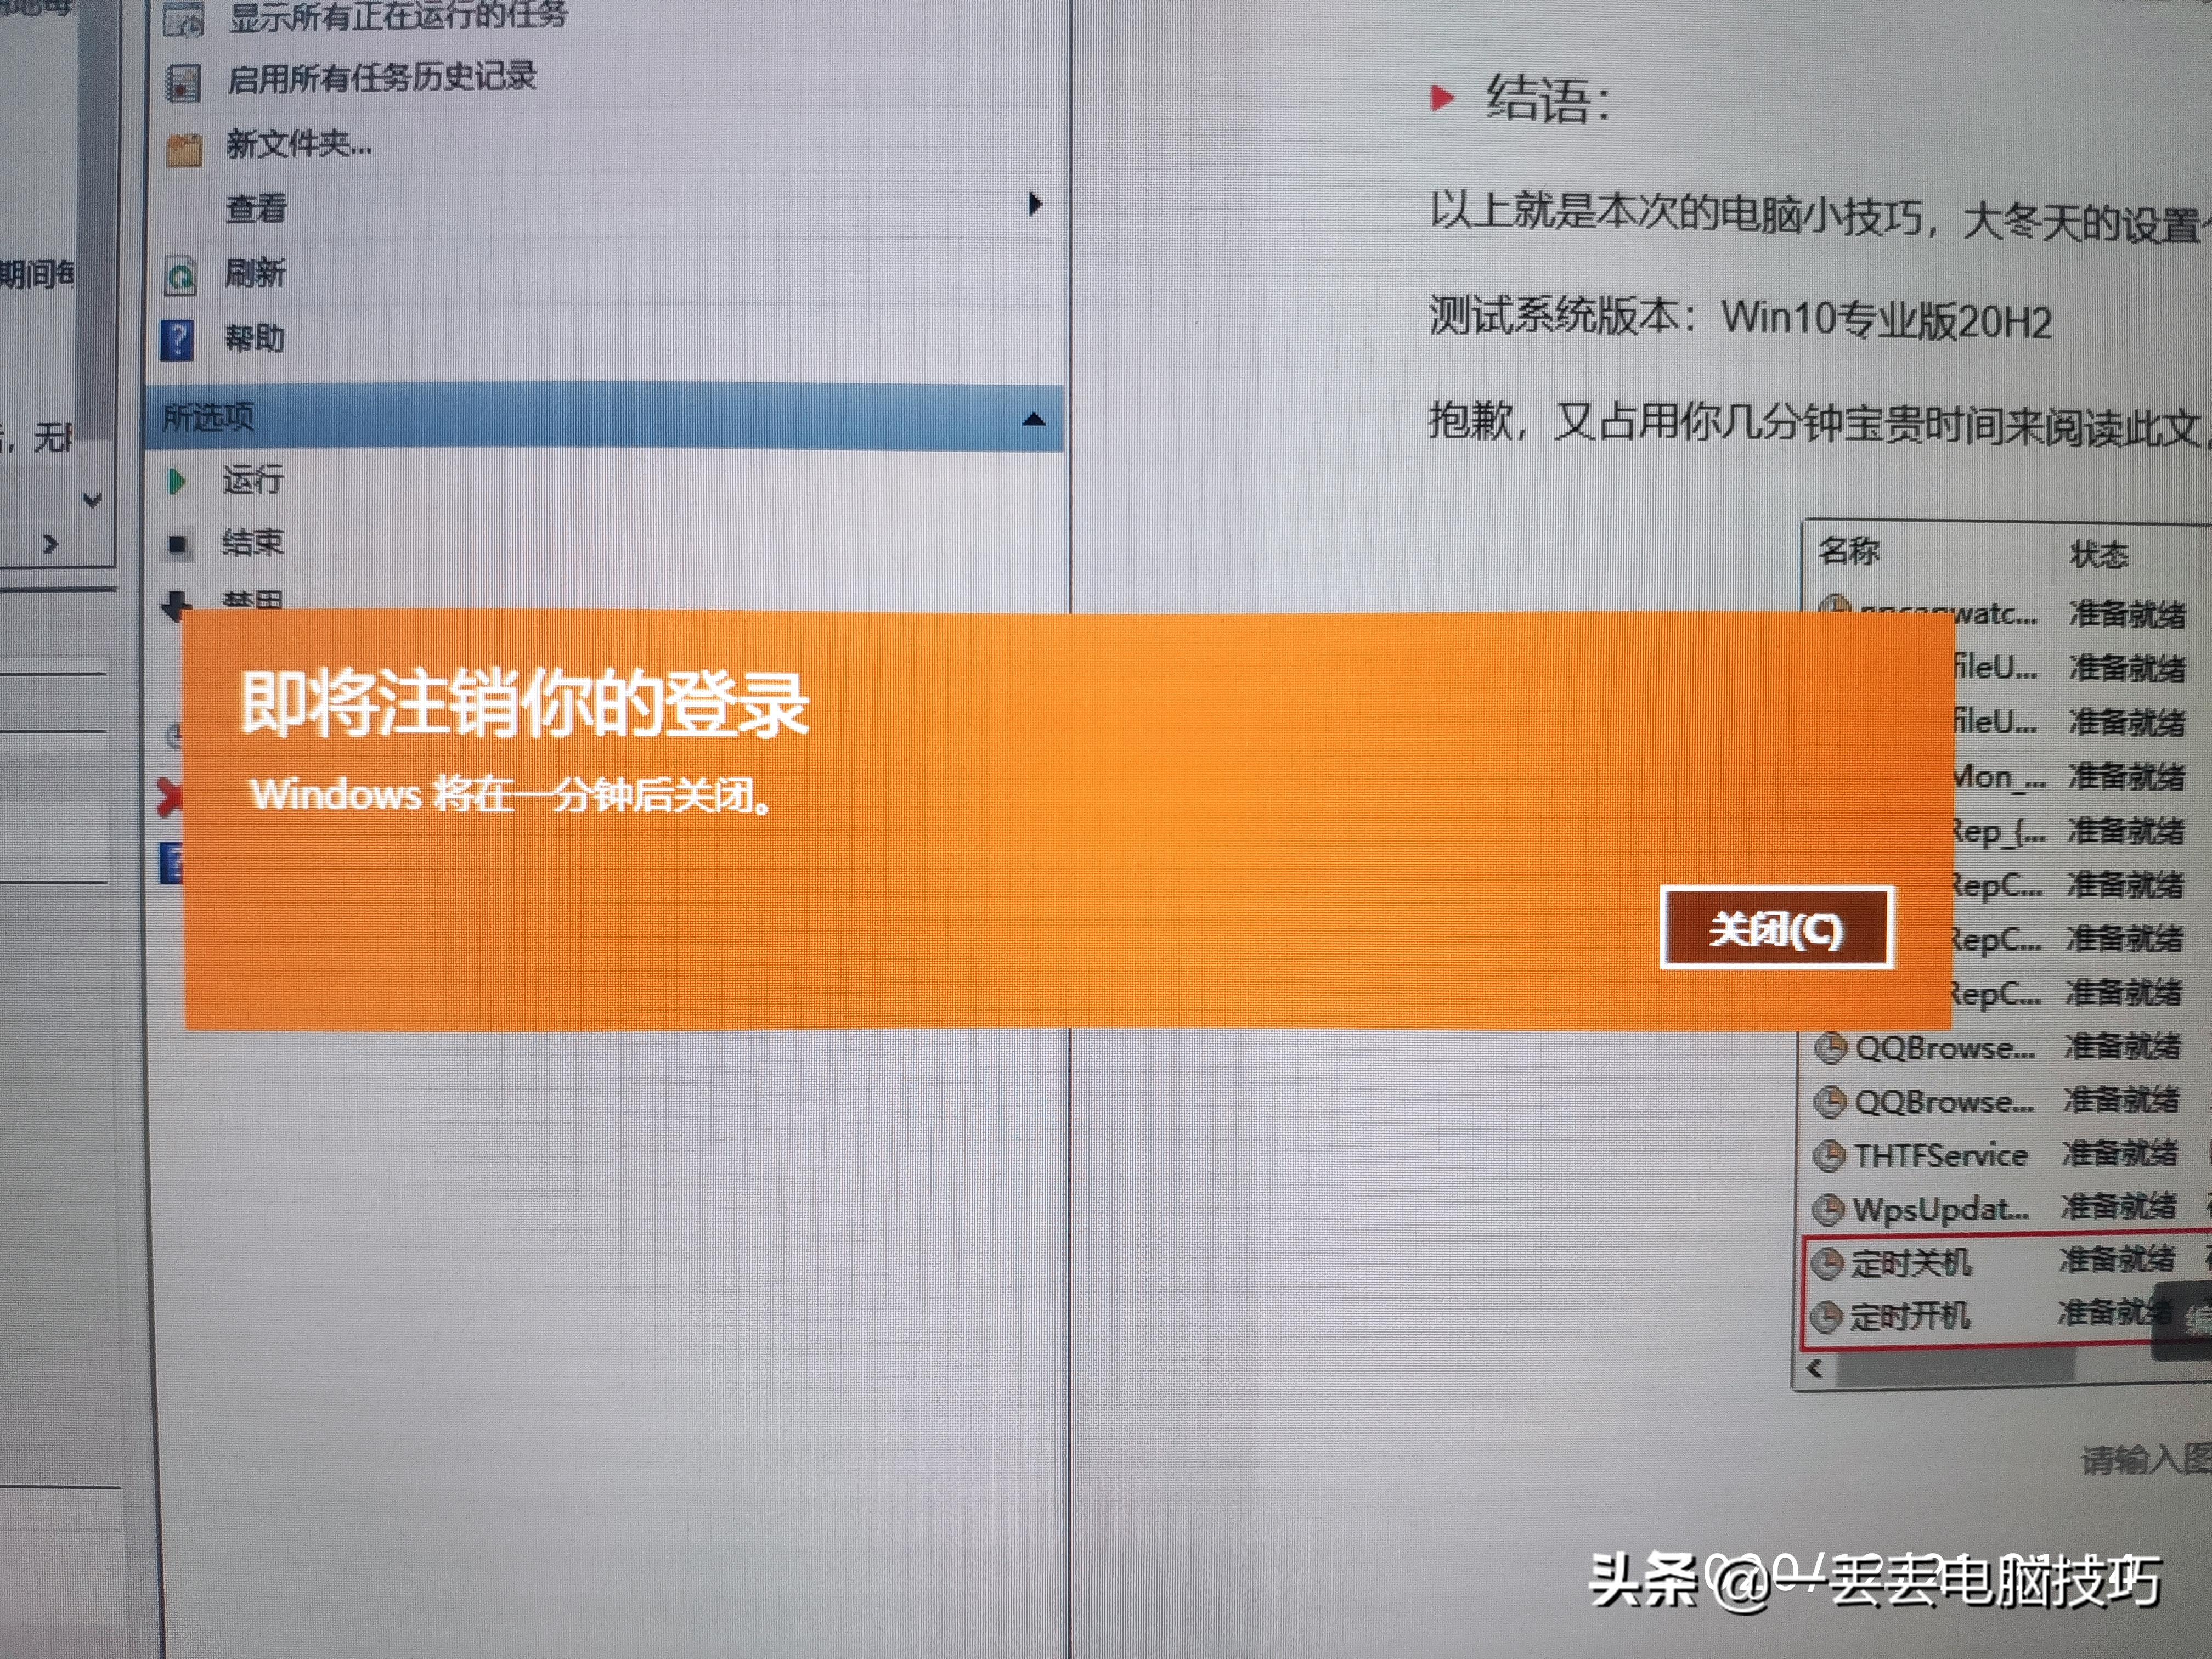Select 启用所有任务历史记录 action
Image resolution: width=2212 pixels, height=1659 pixels.
point(382,77)
